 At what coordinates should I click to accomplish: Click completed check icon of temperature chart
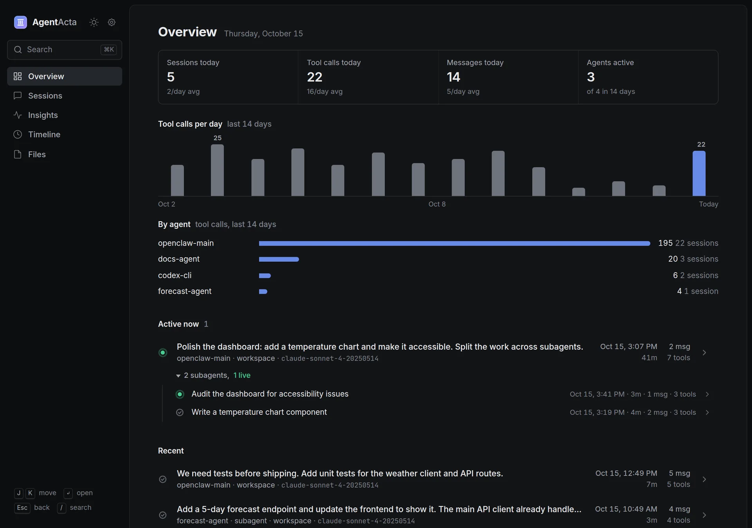(180, 413)
